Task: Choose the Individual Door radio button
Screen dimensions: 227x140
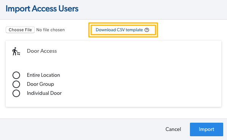Action: pyautogui.click(x=16, y=93)
